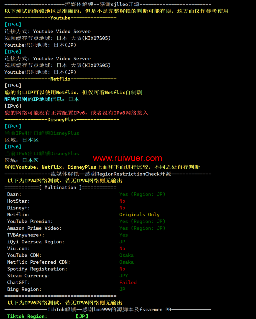Click the TVBAnywhere+ "Yes" result
This screenshot has width=256, height=319.
pyautogui.click(x=124, y=235)
